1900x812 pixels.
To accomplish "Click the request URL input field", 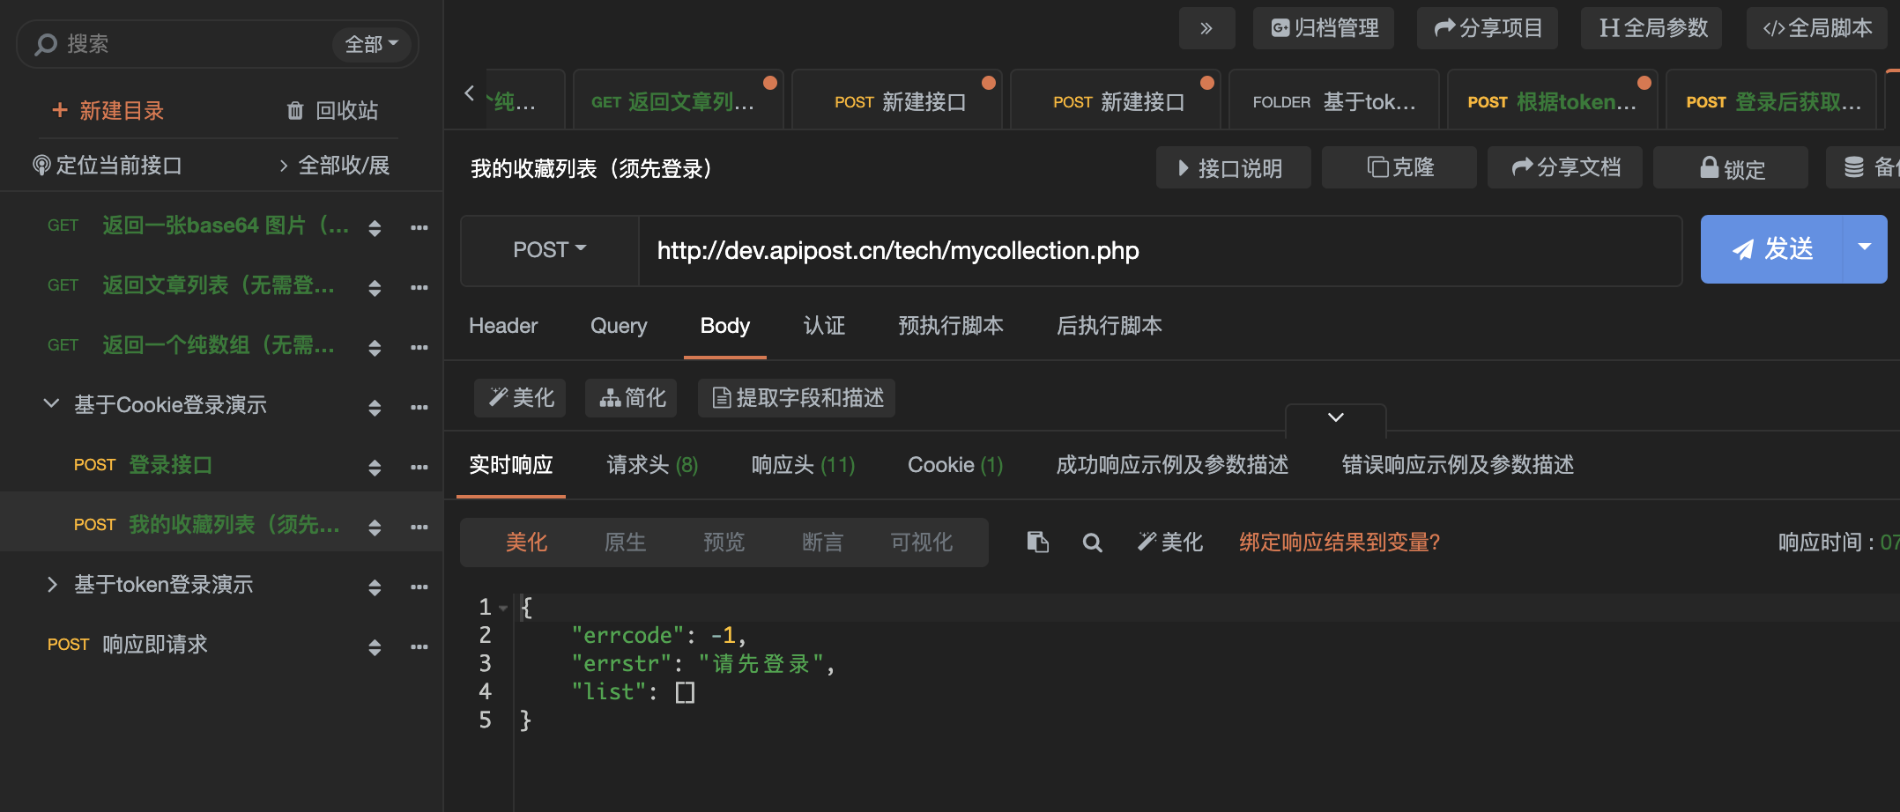I will [1160, 250].
